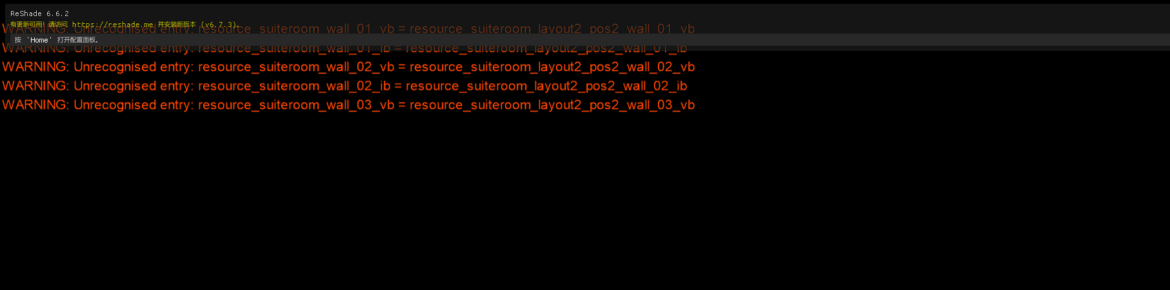Click the equals sign in wall_02_vb line
This screenshot has width=1170, height=290.
coord(402,67)
